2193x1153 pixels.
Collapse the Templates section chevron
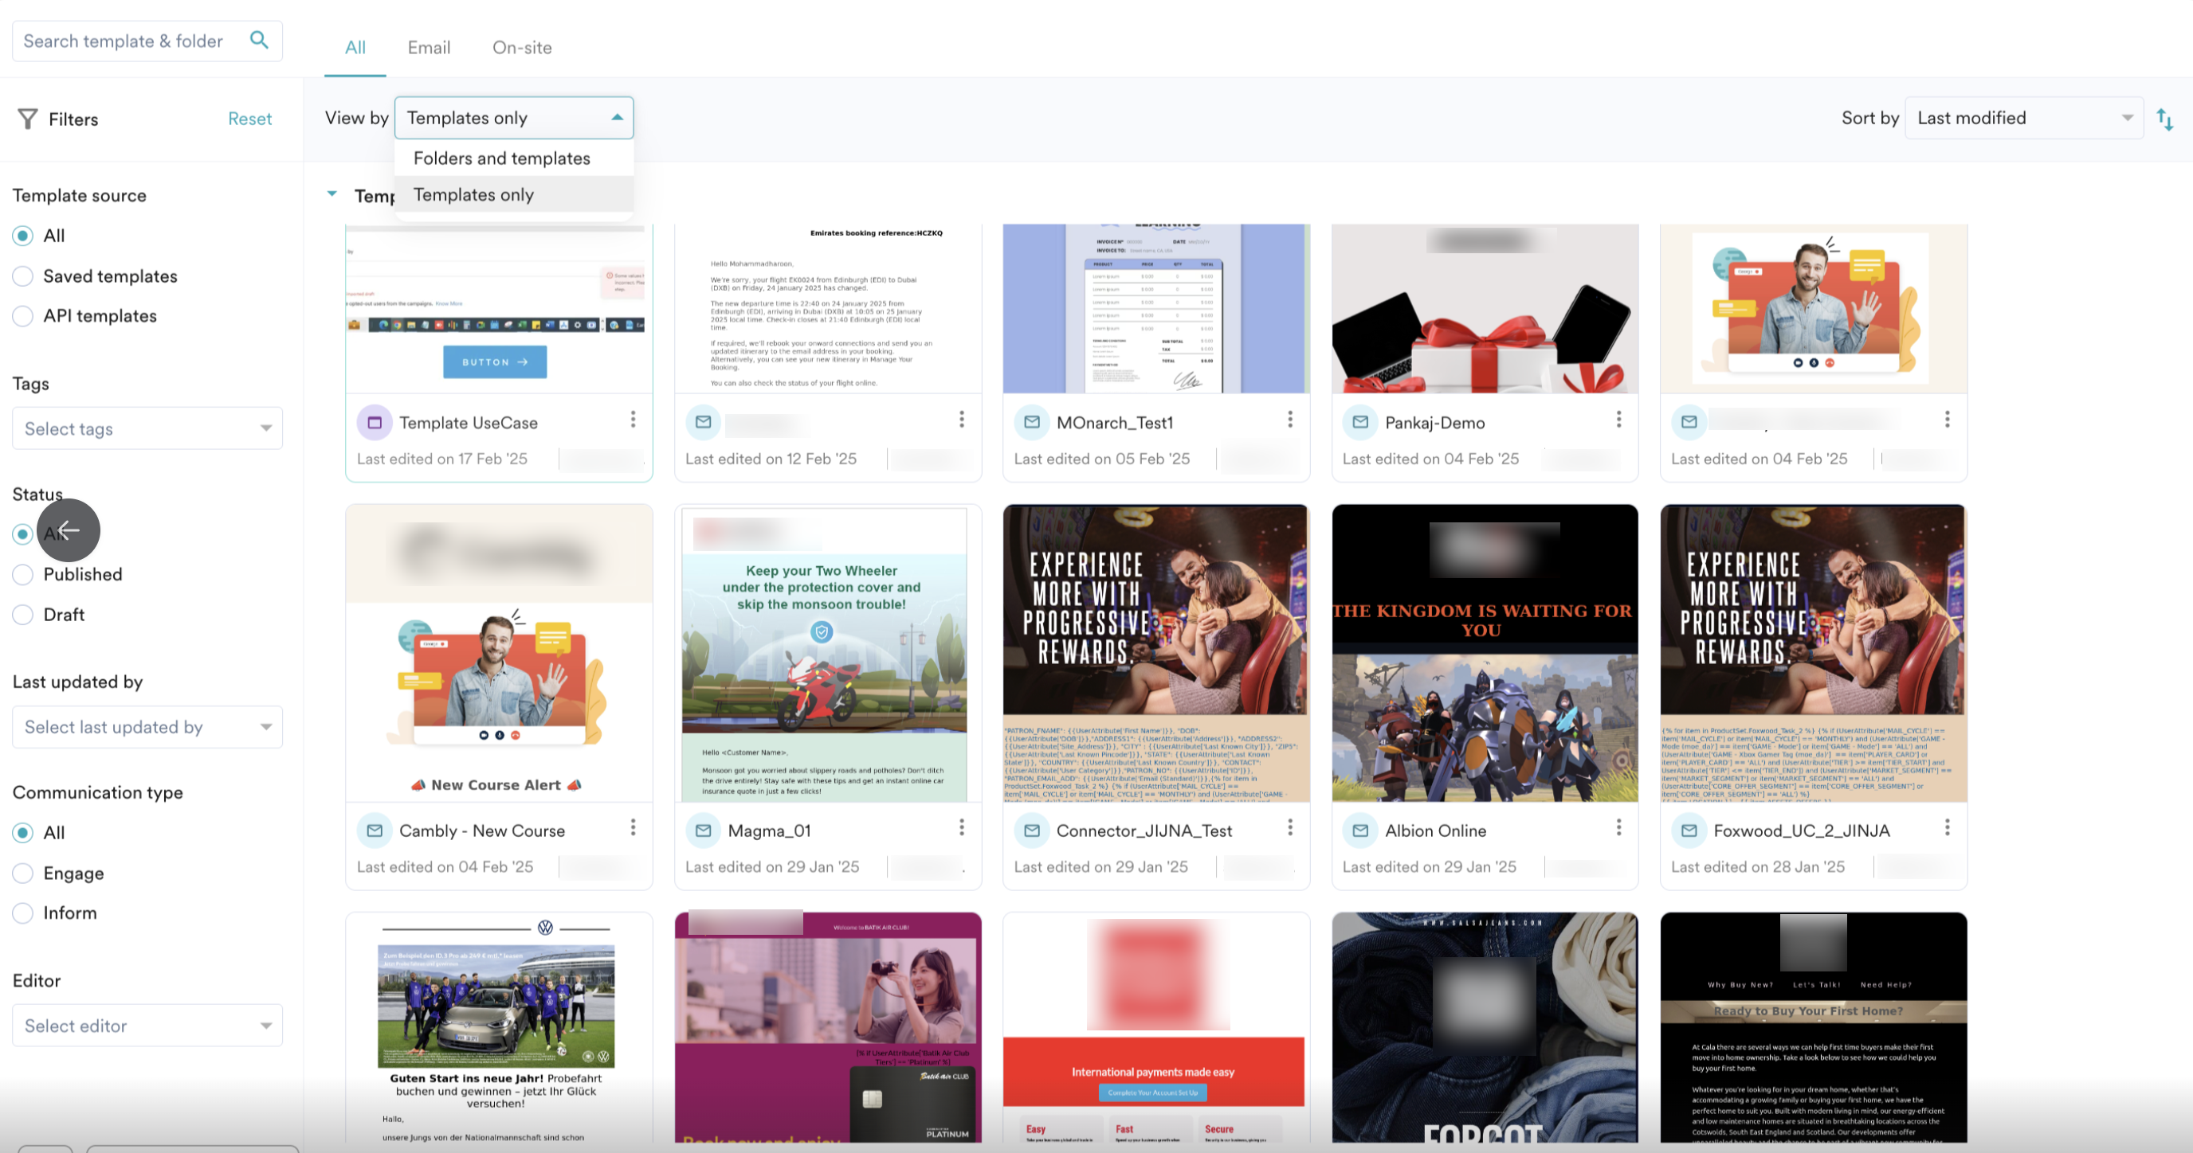click(x=332, y=194)
